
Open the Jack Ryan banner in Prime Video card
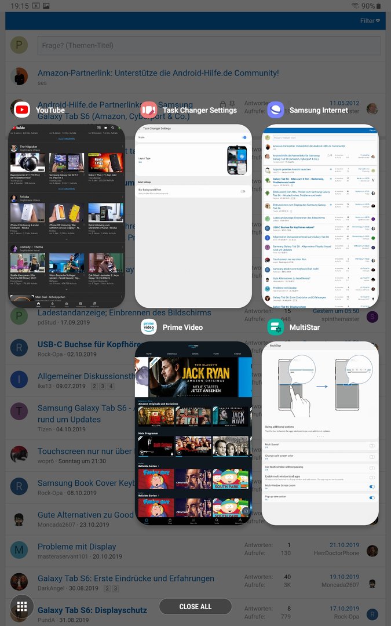pyautogui.click(x=193, y=377)
